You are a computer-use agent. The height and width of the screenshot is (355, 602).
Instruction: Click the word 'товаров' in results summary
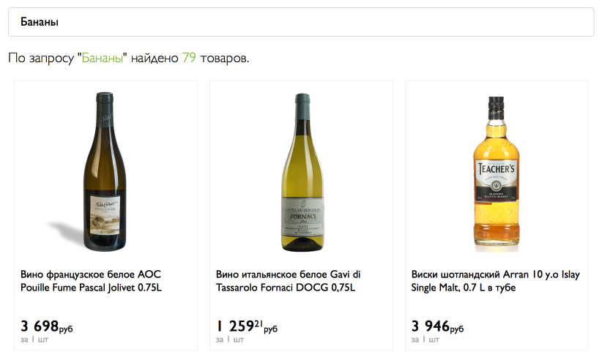pos(223,58)
